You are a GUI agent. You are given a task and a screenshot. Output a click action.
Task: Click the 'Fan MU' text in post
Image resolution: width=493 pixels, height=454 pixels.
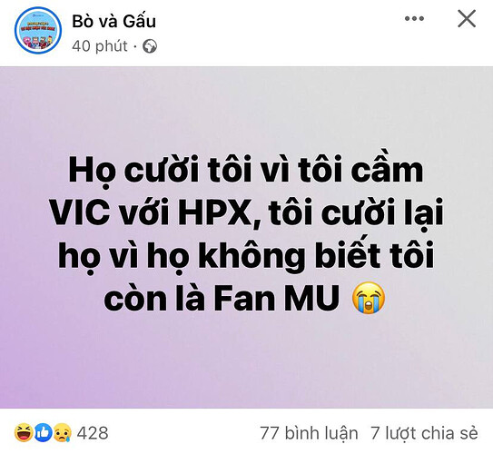277,298
